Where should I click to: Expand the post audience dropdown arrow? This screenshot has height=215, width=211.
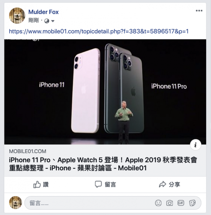[53, 21]
